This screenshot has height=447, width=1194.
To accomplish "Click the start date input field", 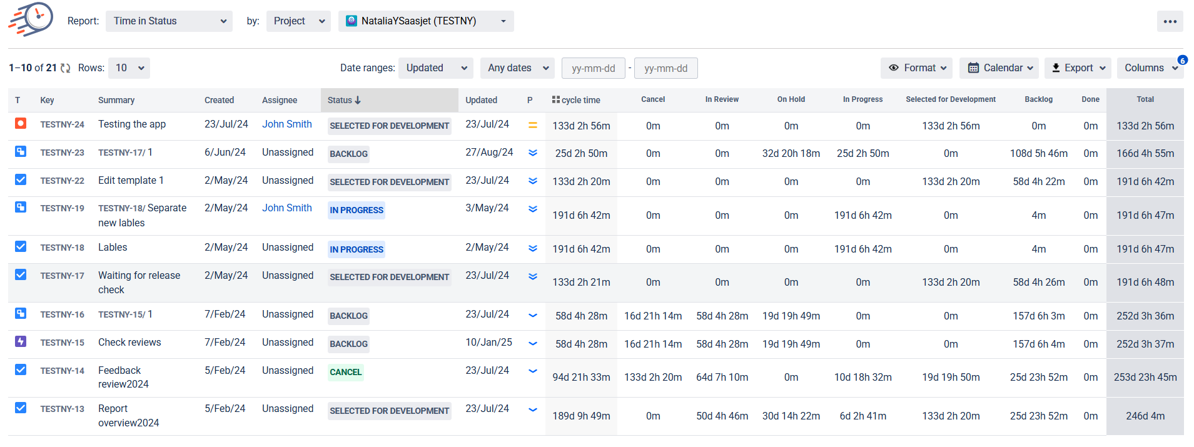I will [593, 68].
